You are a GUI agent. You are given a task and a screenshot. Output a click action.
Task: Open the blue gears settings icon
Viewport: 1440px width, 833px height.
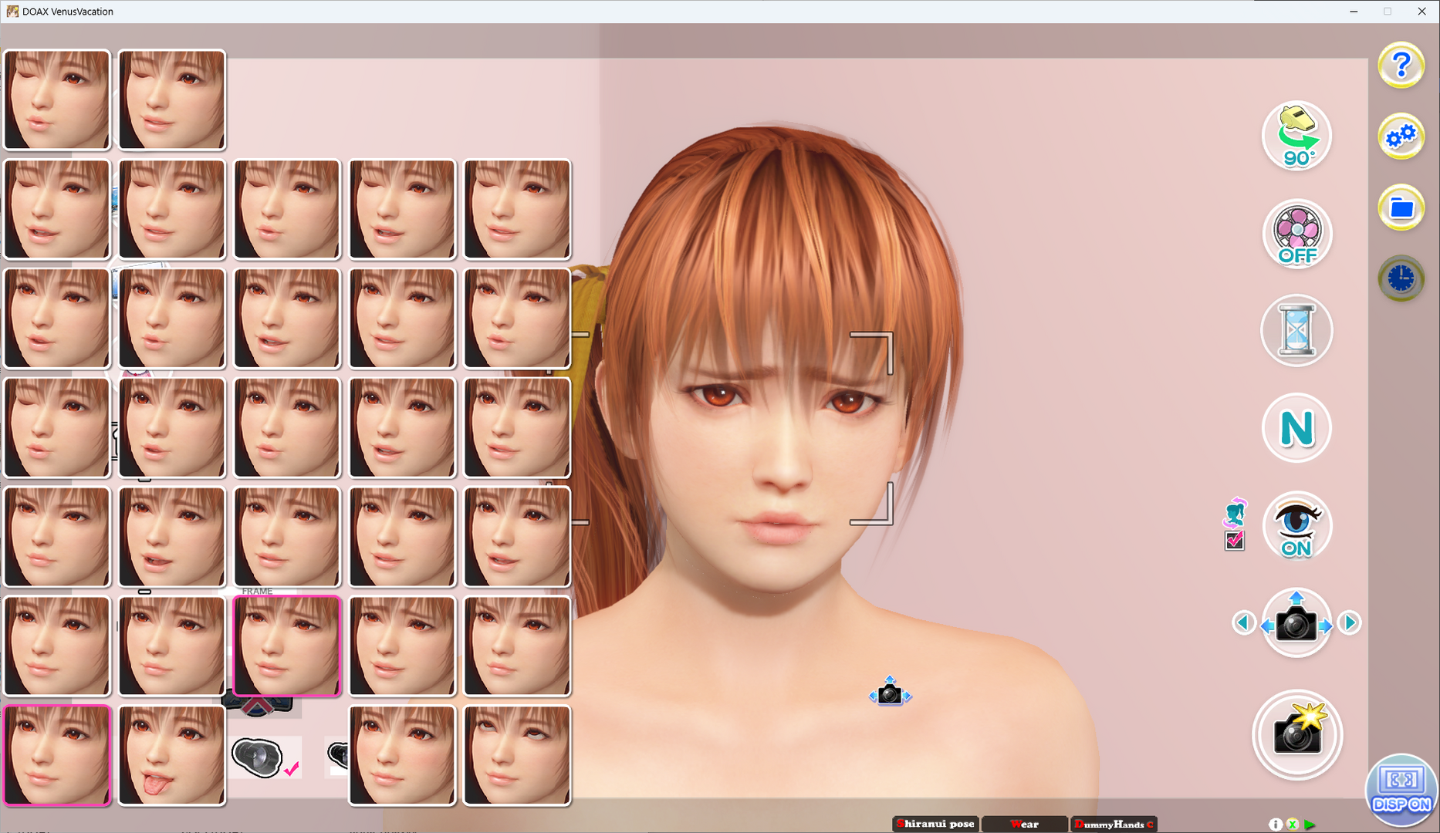click(1401, 137)
